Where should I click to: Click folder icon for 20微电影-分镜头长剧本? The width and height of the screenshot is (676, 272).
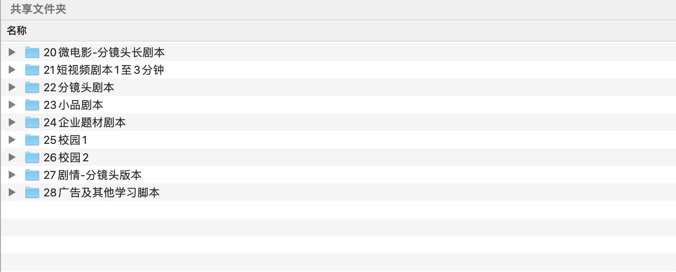tap(32, 53)
